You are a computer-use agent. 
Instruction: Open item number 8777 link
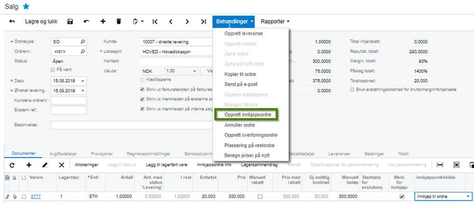[x=36, y=196]
